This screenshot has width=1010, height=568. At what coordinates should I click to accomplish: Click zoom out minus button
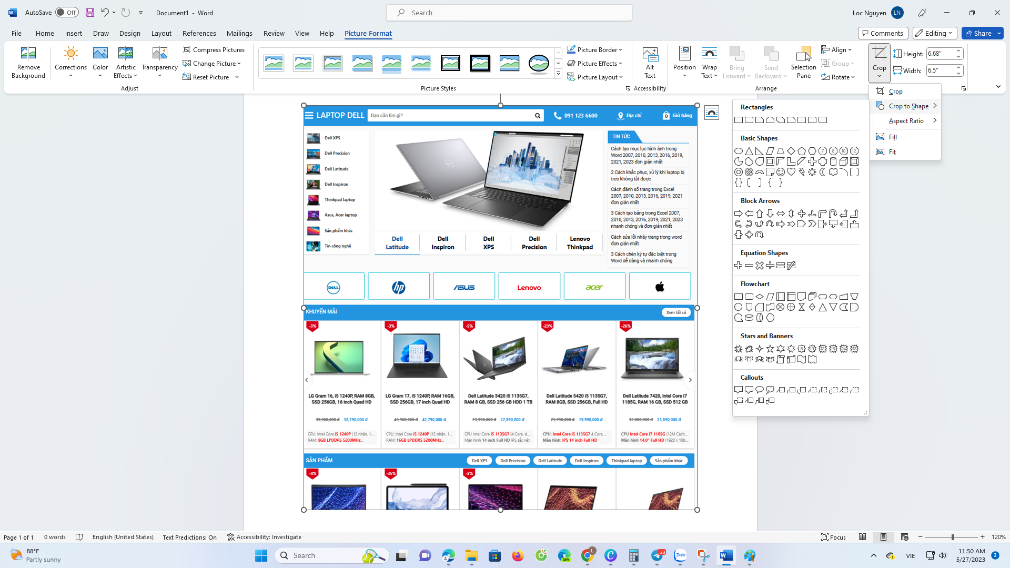point(920,537)
